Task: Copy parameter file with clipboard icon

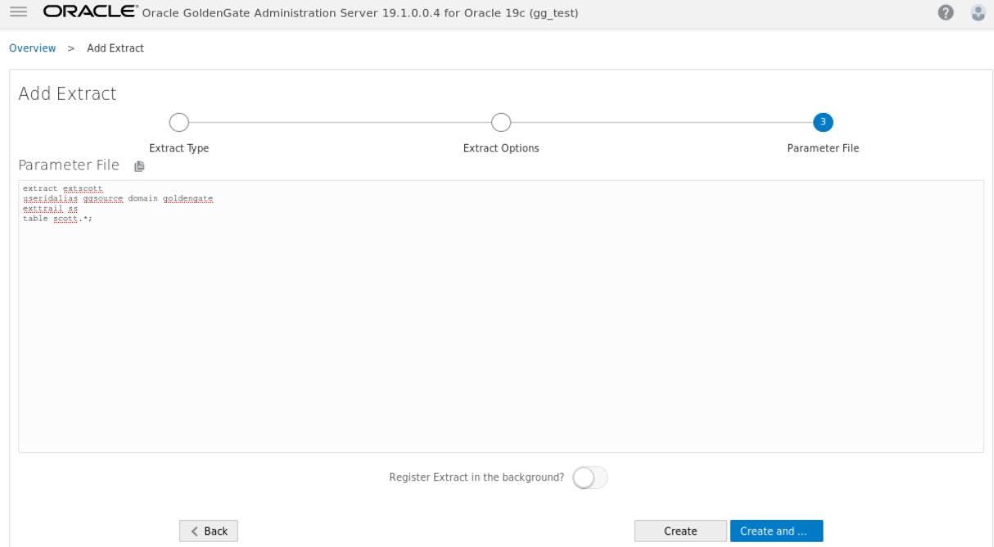Action: 139,166
